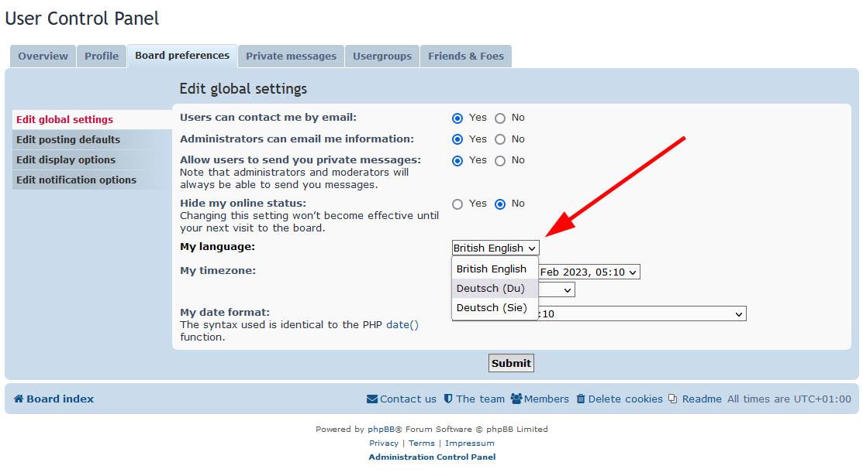Image resolution: width=863 pixels, height=476 pixels.
Task: Select No for hide my online status
Action: point(500,204)
